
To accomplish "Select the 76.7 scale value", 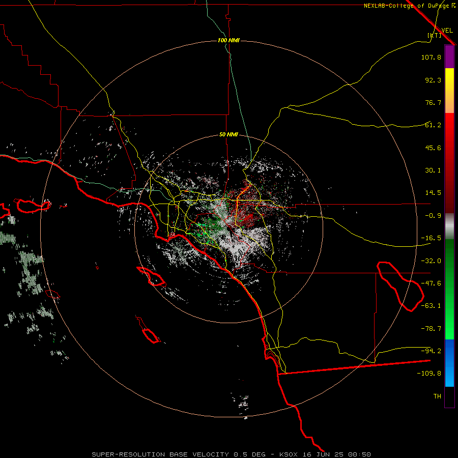I will (433, 102).
